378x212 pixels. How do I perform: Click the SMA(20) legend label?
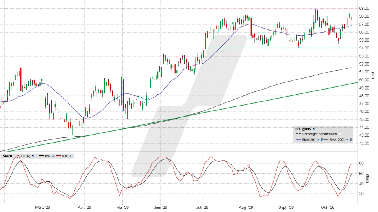(309, 140)
